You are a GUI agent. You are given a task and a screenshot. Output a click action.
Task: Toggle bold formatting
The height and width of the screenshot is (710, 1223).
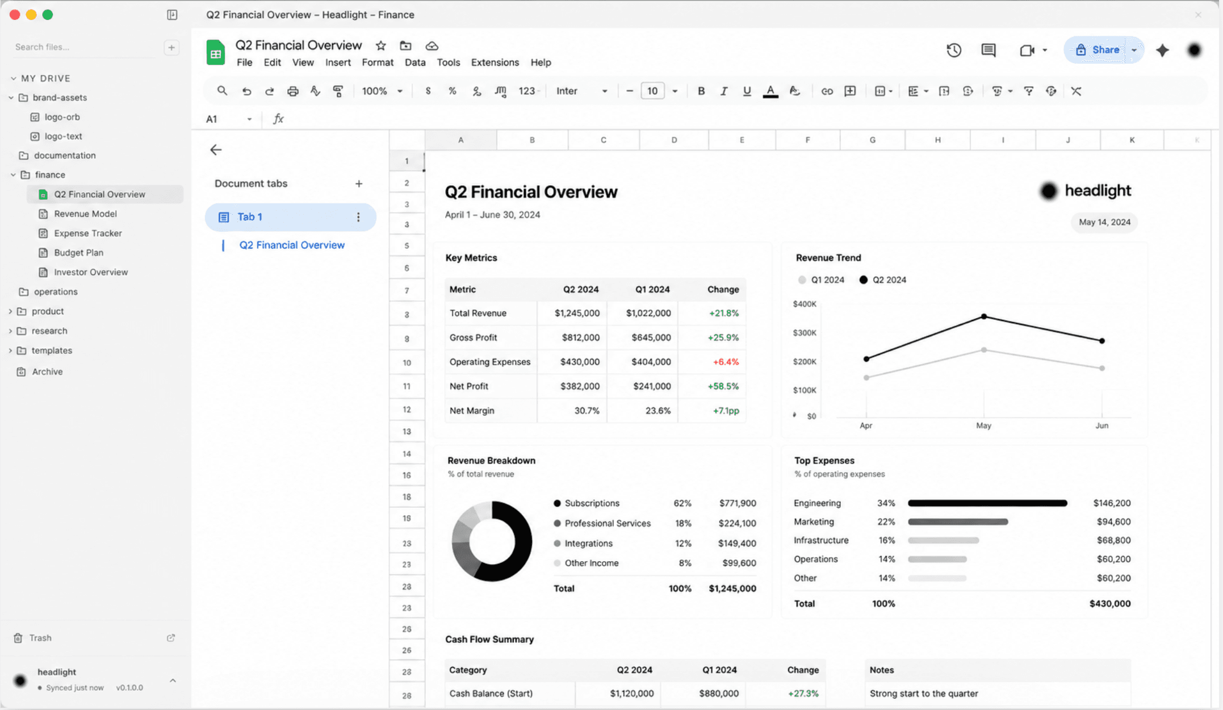click(701, 91)
